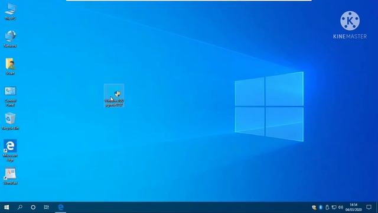This screenshot has width=378, height=213.
Task: Click the Show desktop strip at taskbar end
Action: click(377, 207)
